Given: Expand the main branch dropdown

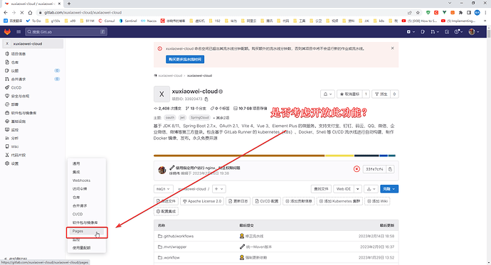Looking at the screenshot, I should 163,189.
